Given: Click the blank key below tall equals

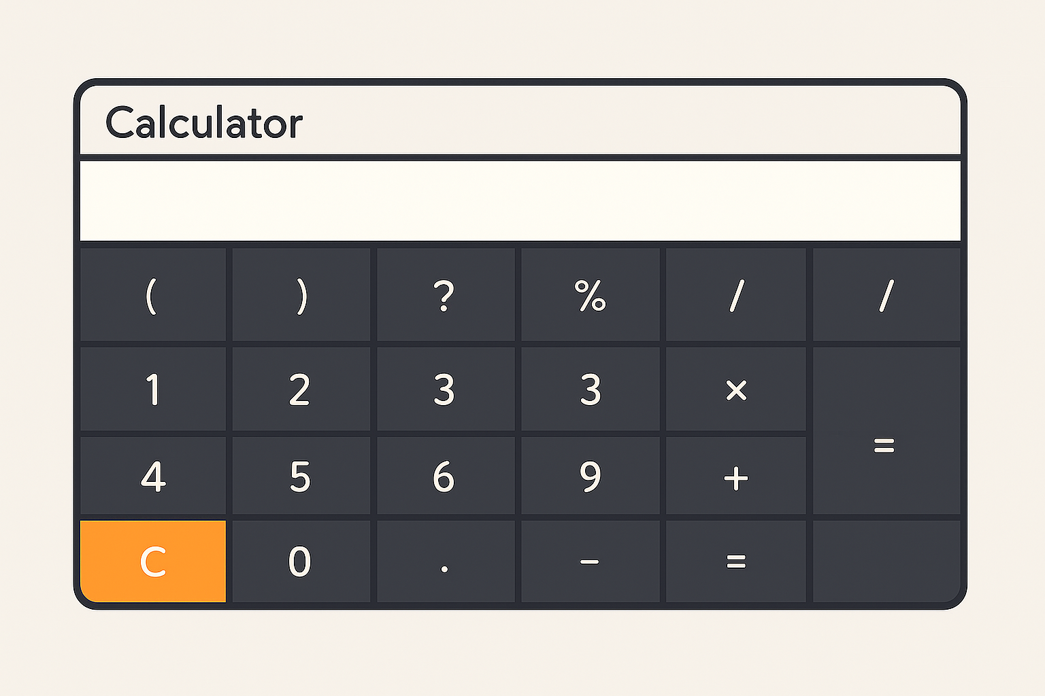Looking at the screenshot, I should coord(886,561).
